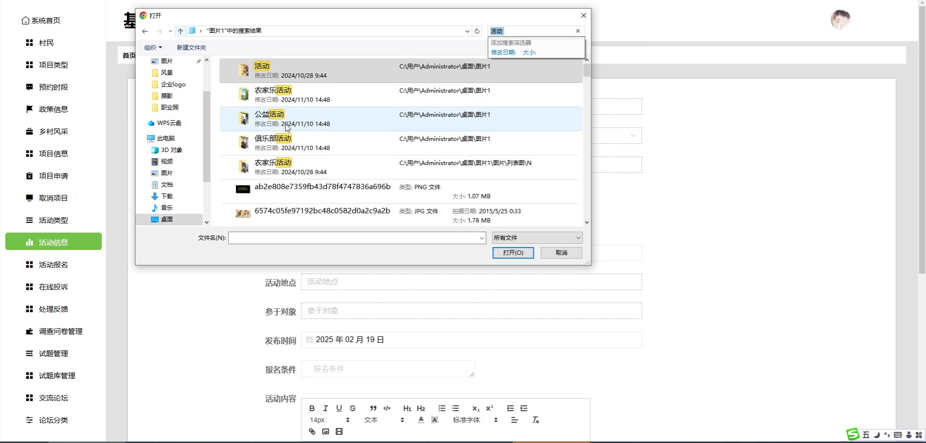Insert an image in the editor
Image resolution: width=926 pixels, height=443 pixels.
tap(326, 431)
